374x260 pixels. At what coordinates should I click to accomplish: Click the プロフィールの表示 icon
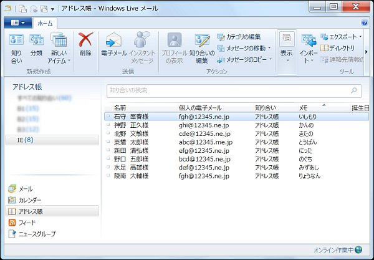click(175, 40)
